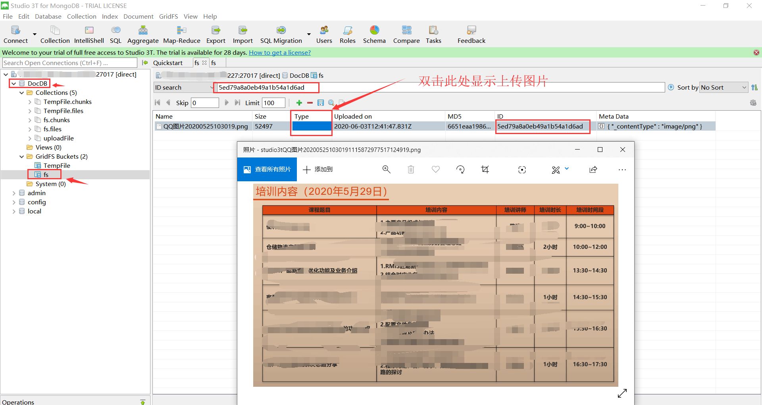Open the ID search type dropdown
Screen dimensions: 762x405
point(184,87)
